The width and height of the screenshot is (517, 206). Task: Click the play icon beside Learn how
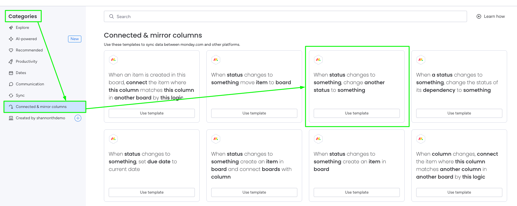coord(479,16)
